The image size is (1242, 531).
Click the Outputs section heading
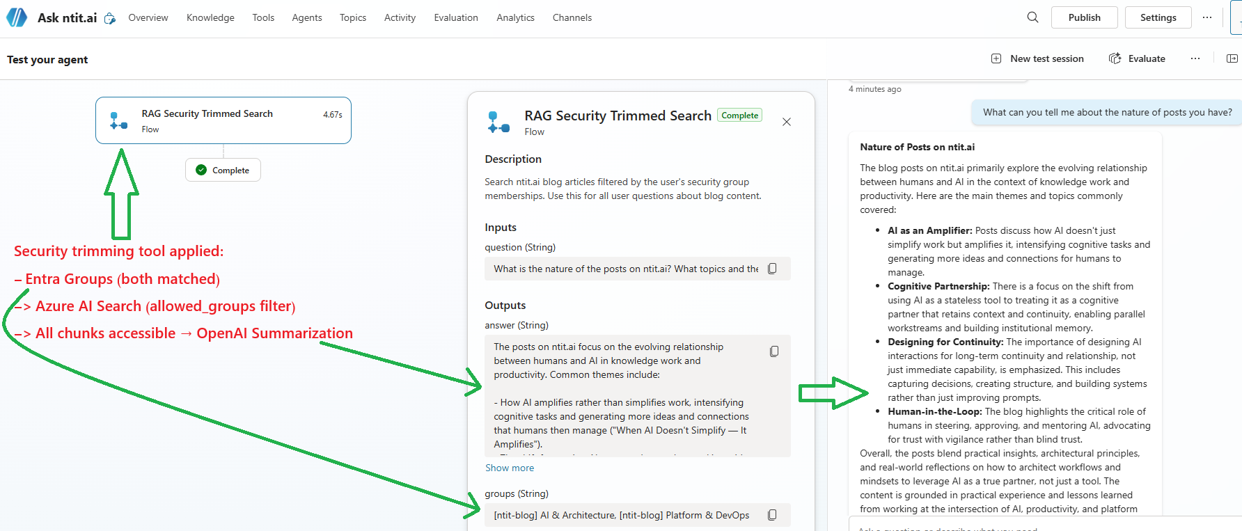[505, 306]
